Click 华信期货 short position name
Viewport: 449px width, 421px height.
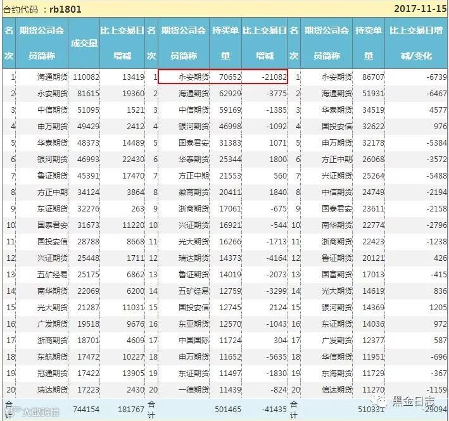pos(337,357)
